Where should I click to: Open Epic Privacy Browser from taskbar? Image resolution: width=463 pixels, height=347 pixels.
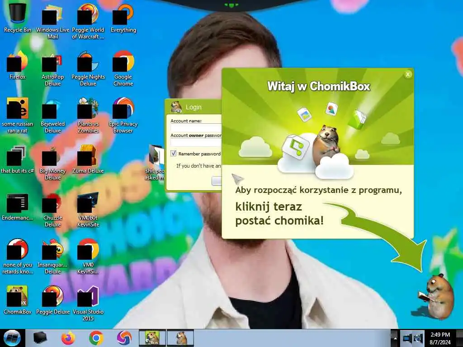124,338
